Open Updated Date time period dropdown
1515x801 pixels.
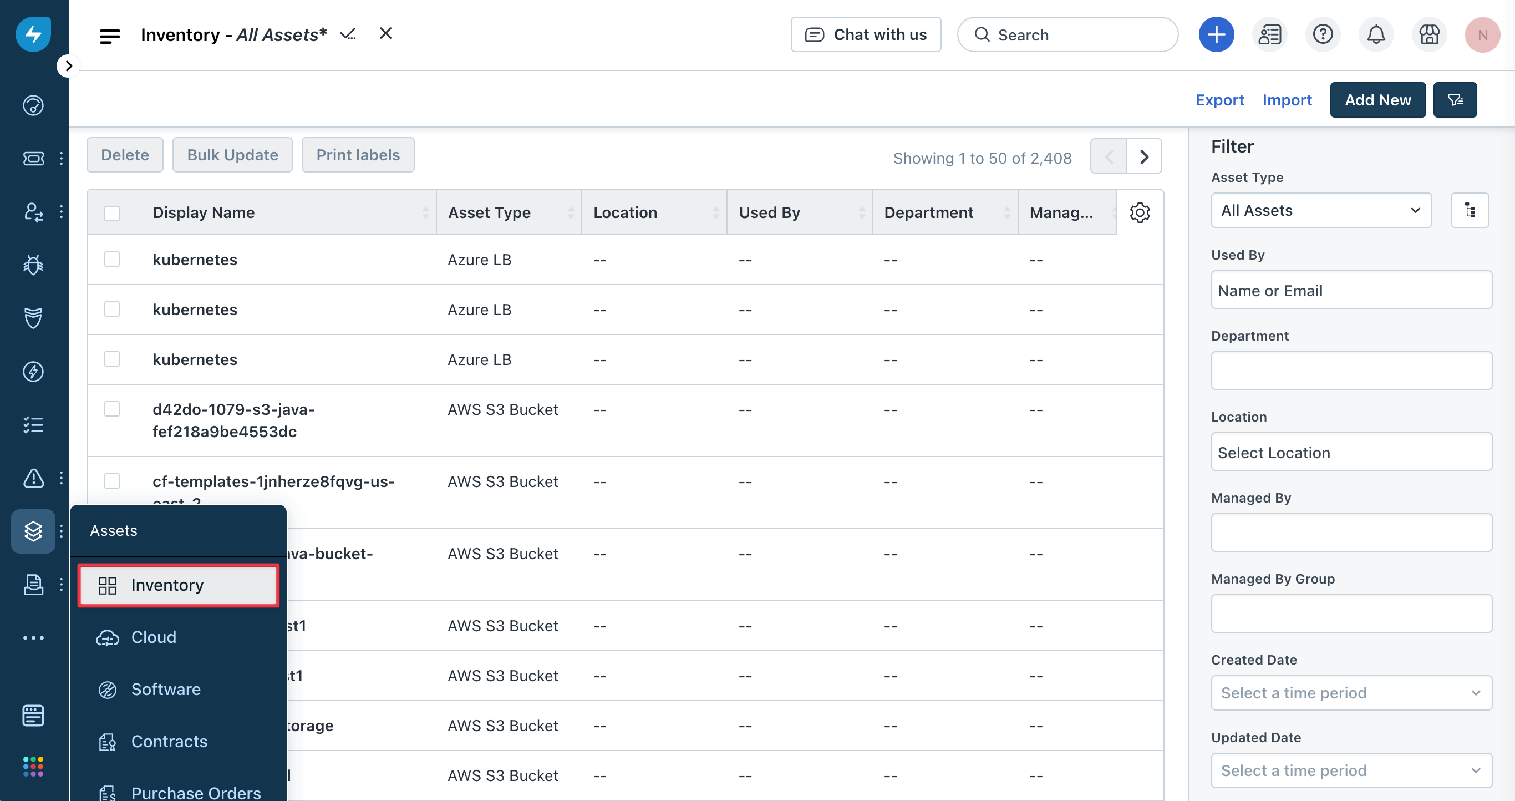click(x=1351, y=770)
